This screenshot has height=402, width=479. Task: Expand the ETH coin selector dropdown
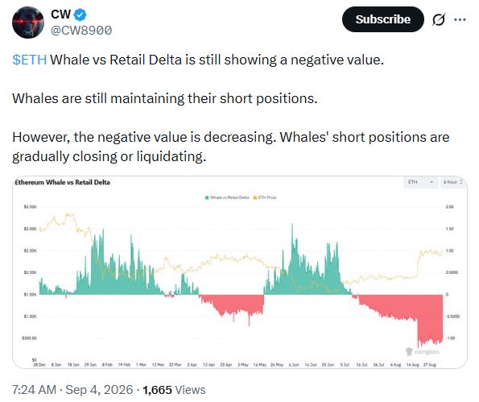point(421,182)
